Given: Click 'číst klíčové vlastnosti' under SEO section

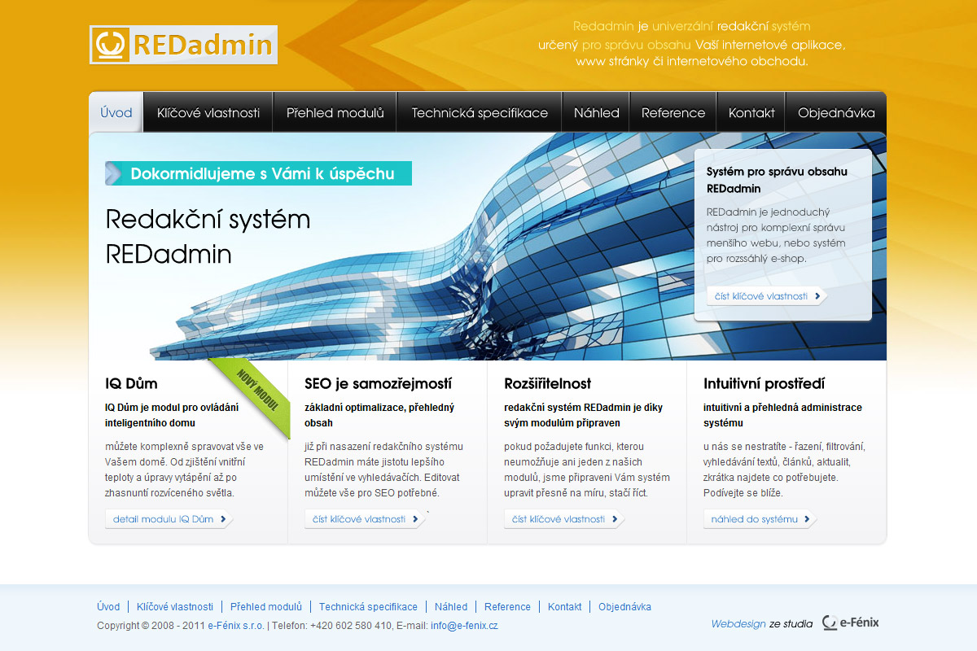Looking at the screenshot, I should tap(365, 518).
